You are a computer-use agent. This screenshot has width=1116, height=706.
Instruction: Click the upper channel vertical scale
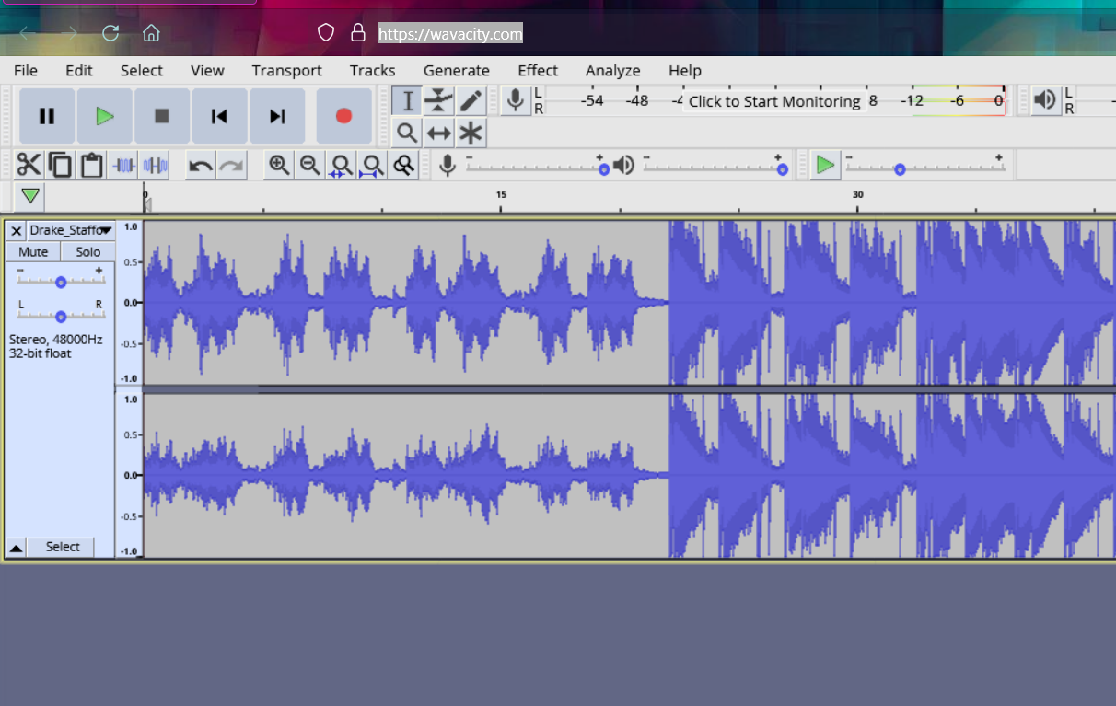129,302
